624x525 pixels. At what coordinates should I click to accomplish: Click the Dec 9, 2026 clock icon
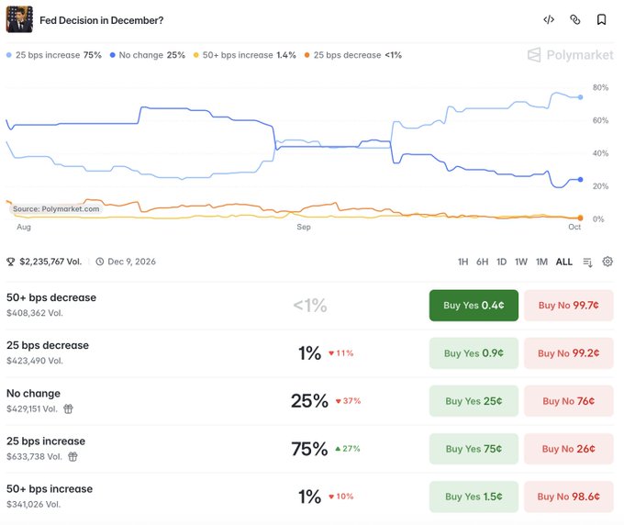100,262
